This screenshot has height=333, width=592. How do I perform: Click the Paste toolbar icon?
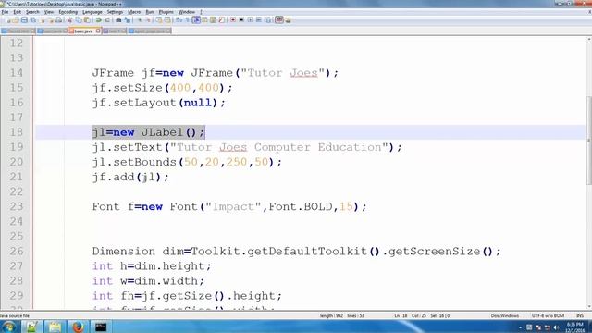click(x=87, y=20)
